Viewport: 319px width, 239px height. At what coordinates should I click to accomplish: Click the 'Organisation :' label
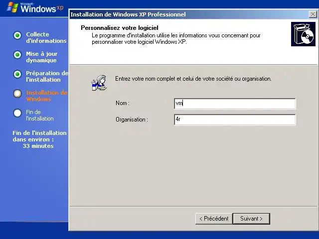point(132,119)
